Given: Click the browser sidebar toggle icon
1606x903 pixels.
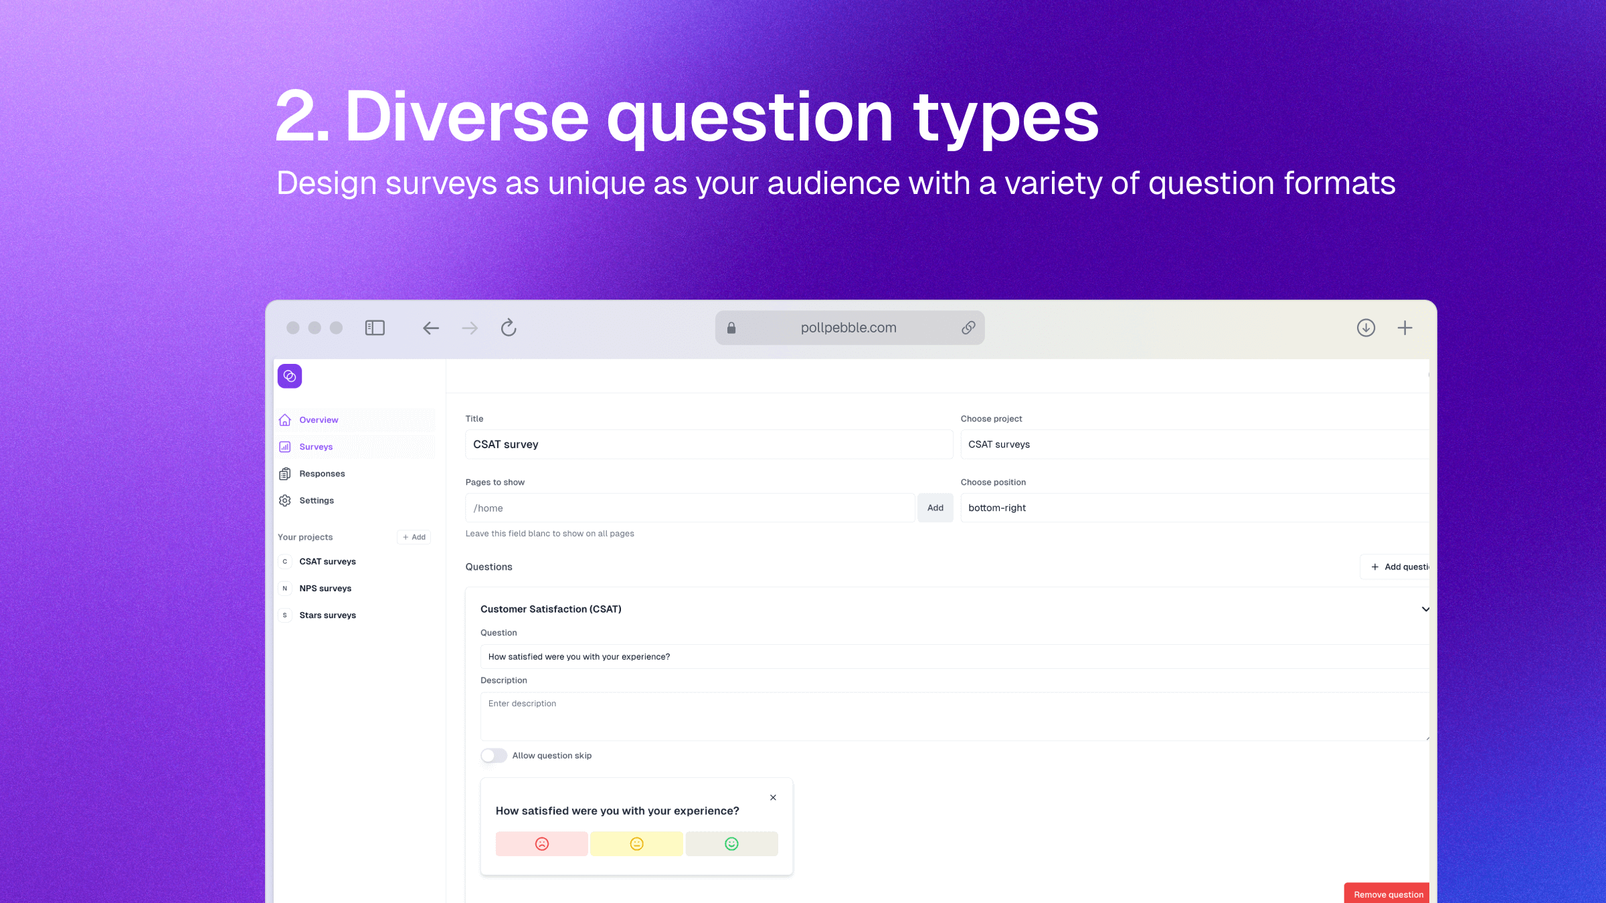Looking at the screenshot, I should 375,328.
